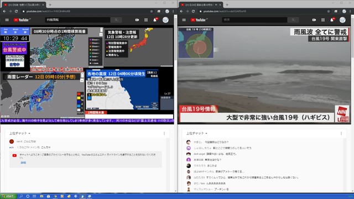Image resolution: width=354 pixels, height=199 pixels.
Task: Open the account avatar in right YouTube header
Action: 342,20
